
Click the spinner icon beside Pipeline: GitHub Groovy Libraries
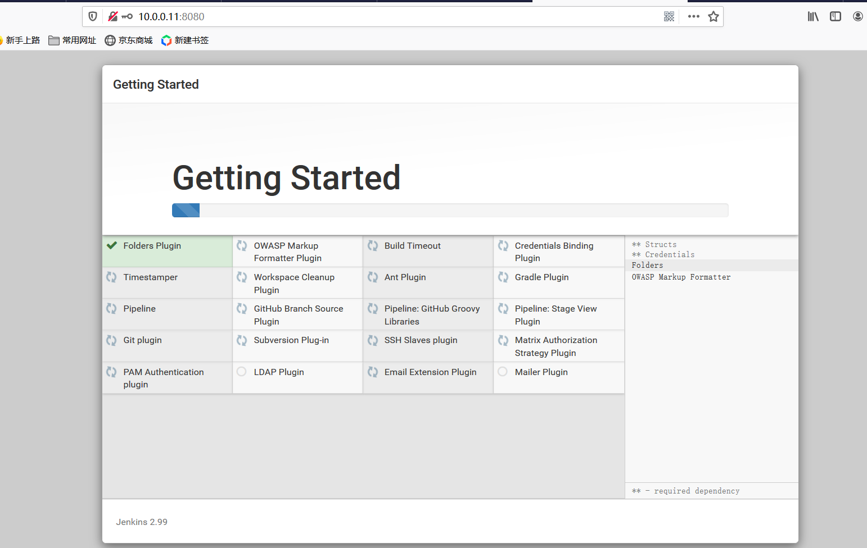click(x=373, y=308)
